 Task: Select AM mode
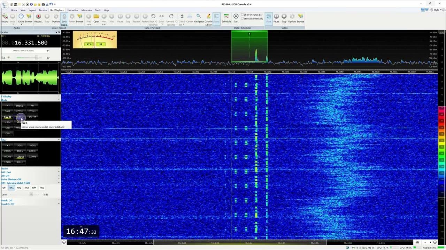coord(32,106)
